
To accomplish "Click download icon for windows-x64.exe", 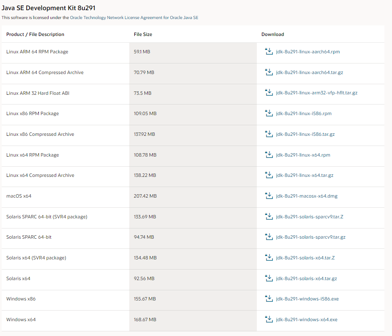I will 269,319.
